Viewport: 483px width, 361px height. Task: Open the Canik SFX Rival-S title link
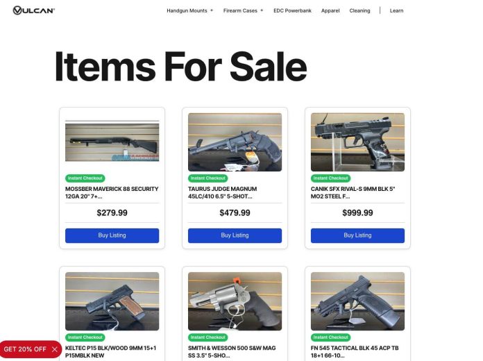tap(353, 192)
